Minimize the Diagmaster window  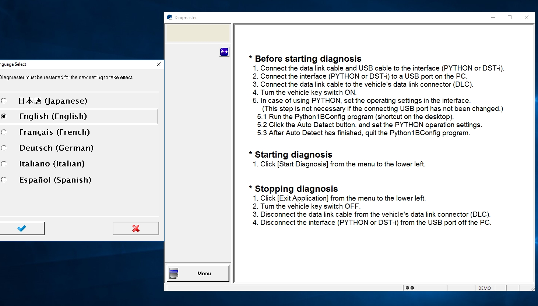pos(493,17)
